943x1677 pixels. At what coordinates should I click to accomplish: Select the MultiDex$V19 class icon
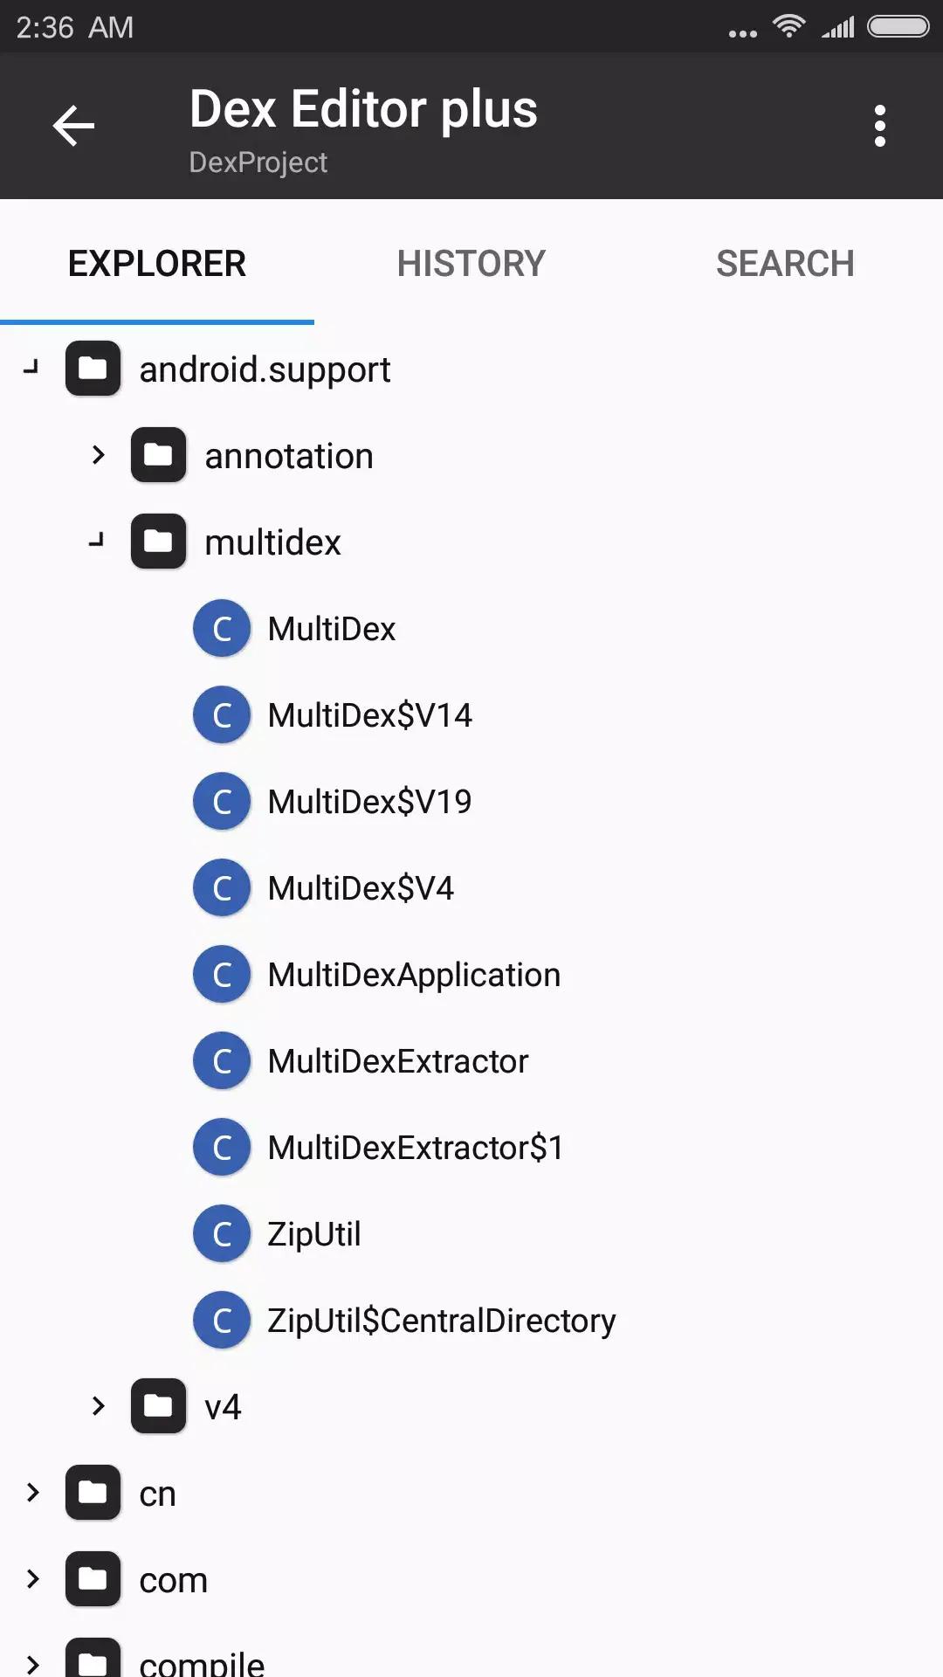click(222, 800)
